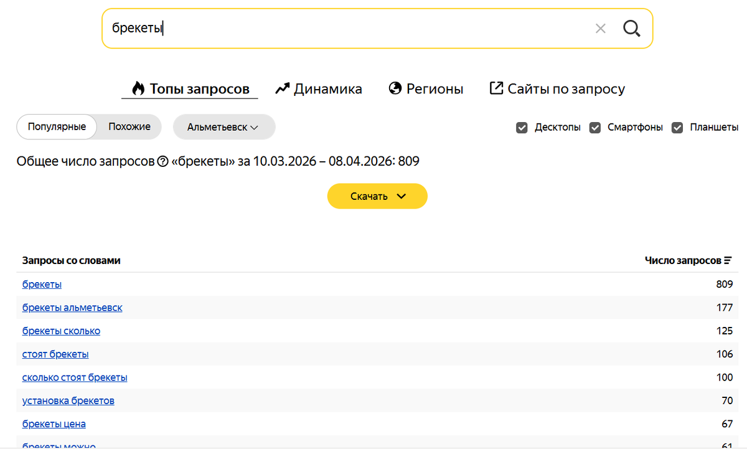This screenshot has height=449, width=747.
Task: Click the sort icon by Число запросов
Action: click(x=729, y=260)
